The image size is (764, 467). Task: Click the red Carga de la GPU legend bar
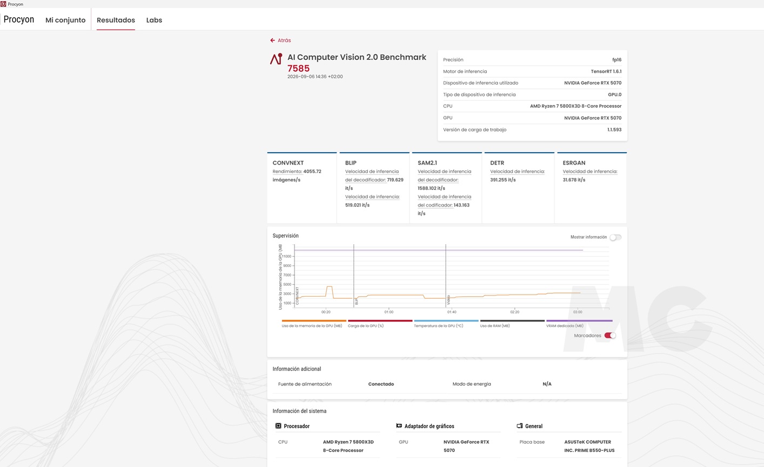tap(380, 321)
